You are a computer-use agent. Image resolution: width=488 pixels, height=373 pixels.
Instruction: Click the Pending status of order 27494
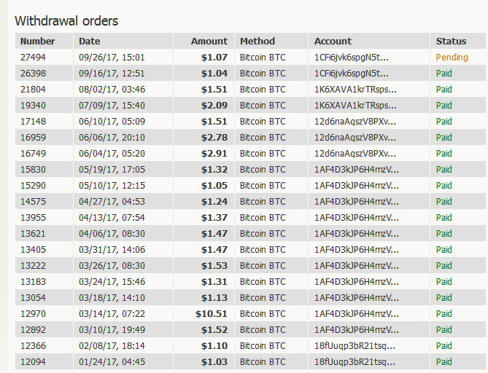click(x=452, y=57)
